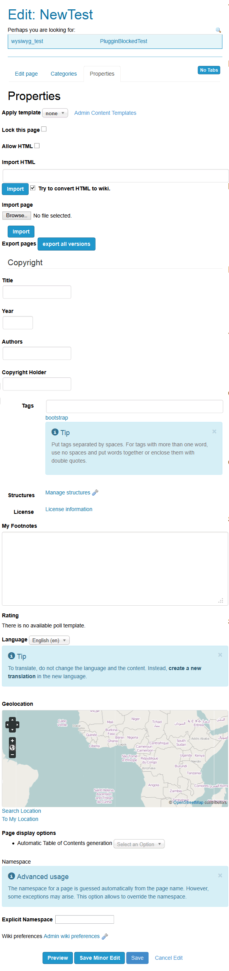Click the magnifier search icon near suggestions
This screenshot has height=971, width=229.
point(218,30)
